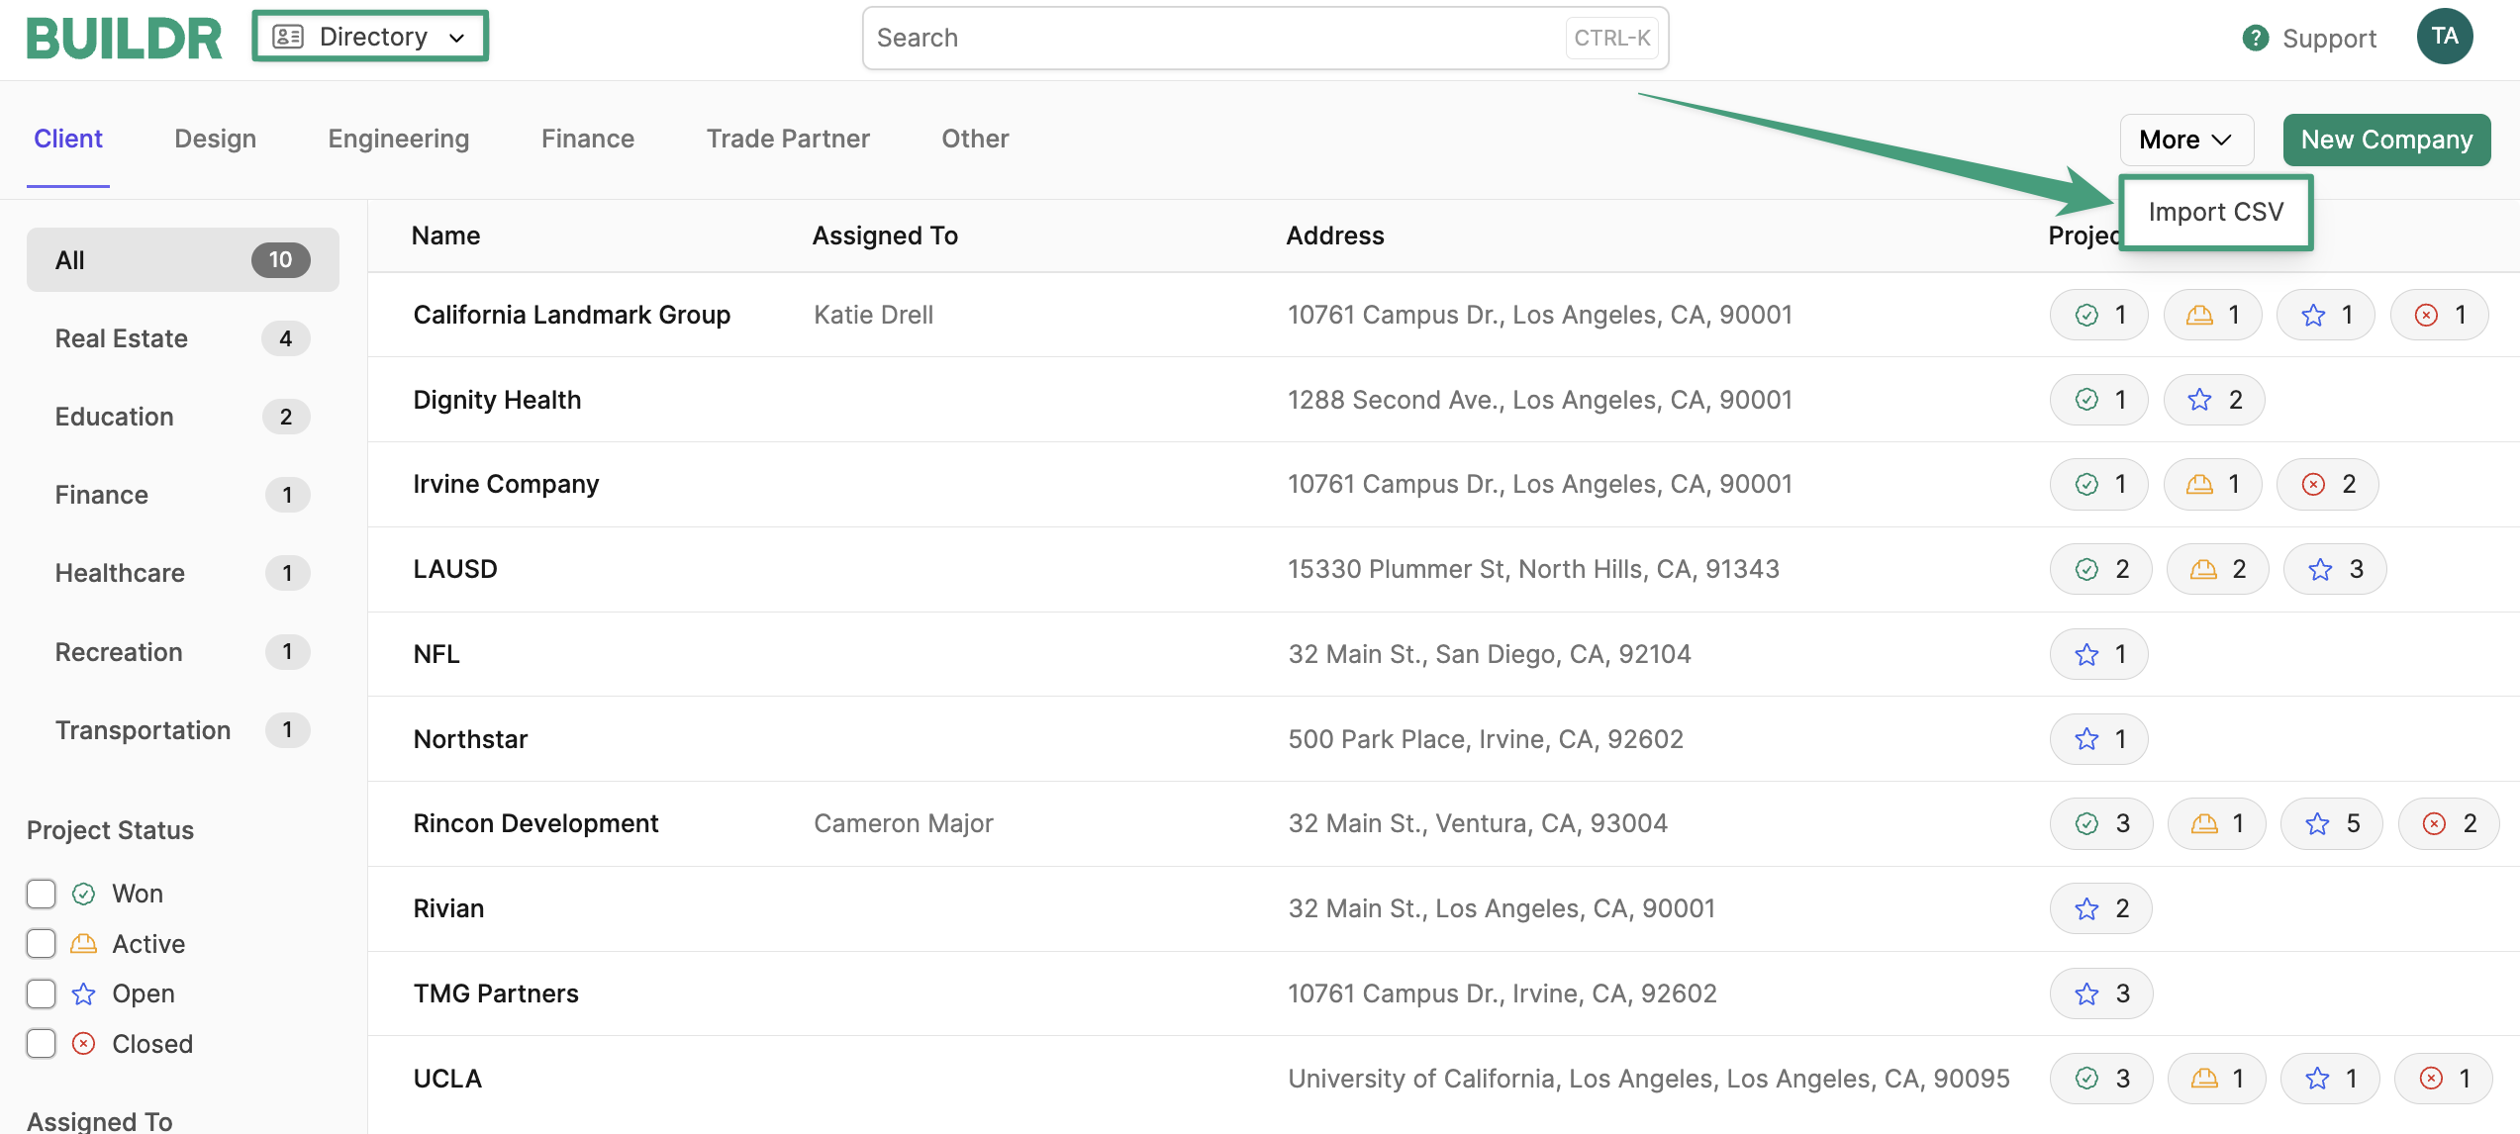Click Northstar open projects star badge

[2098, 739]
